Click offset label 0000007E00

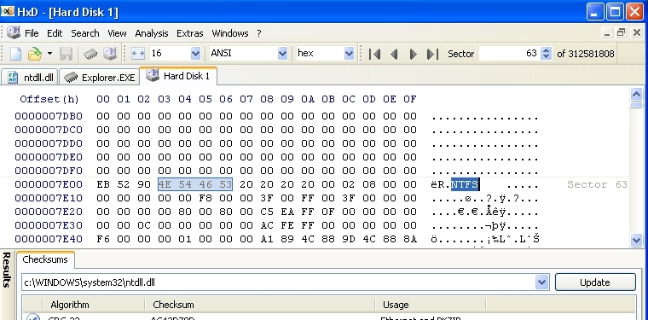click(x=49, y=184)
